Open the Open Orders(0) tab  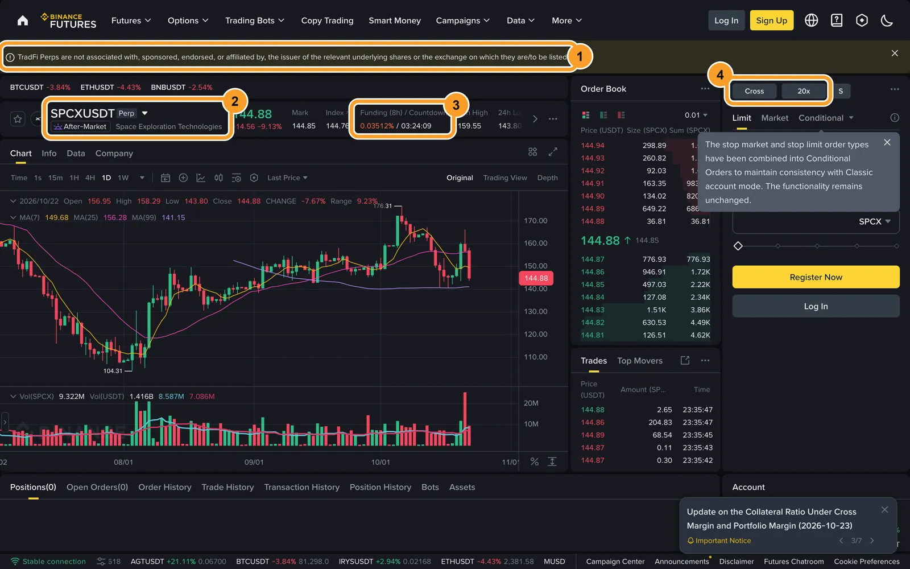[97, 487]
